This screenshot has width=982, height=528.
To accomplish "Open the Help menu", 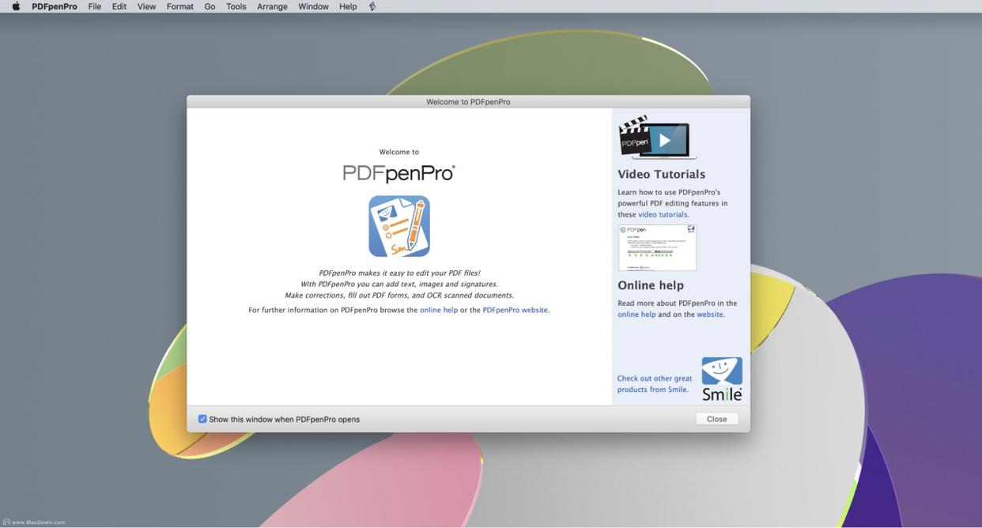I will [348, 6].
